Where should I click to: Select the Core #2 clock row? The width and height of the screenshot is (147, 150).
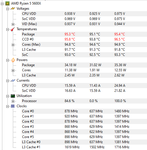(x=84, y=121)
